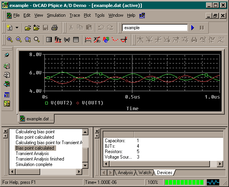Click the simulation profile field showing example
Image resolution: width=229 pixels, height=187 pixels.
[155, 28]
